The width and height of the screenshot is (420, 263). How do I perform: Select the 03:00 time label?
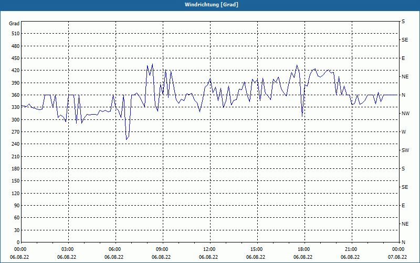pos(67,249)
